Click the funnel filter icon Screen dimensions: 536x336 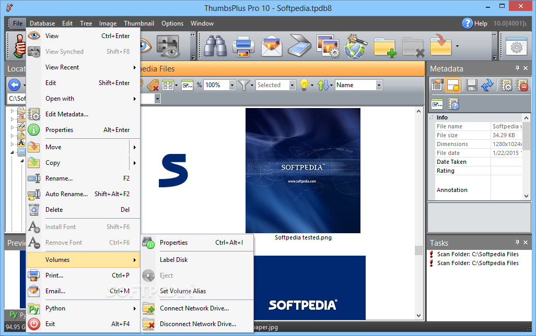(243, 85)
